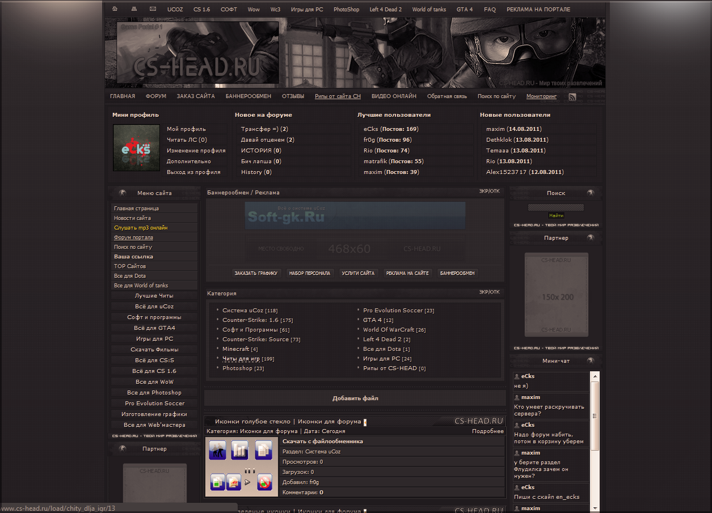Image resolution: width=712 pixels, height=513 pixels.
Task: Click Скачать с файлообменника download link
Action: [x=323, y=442]
